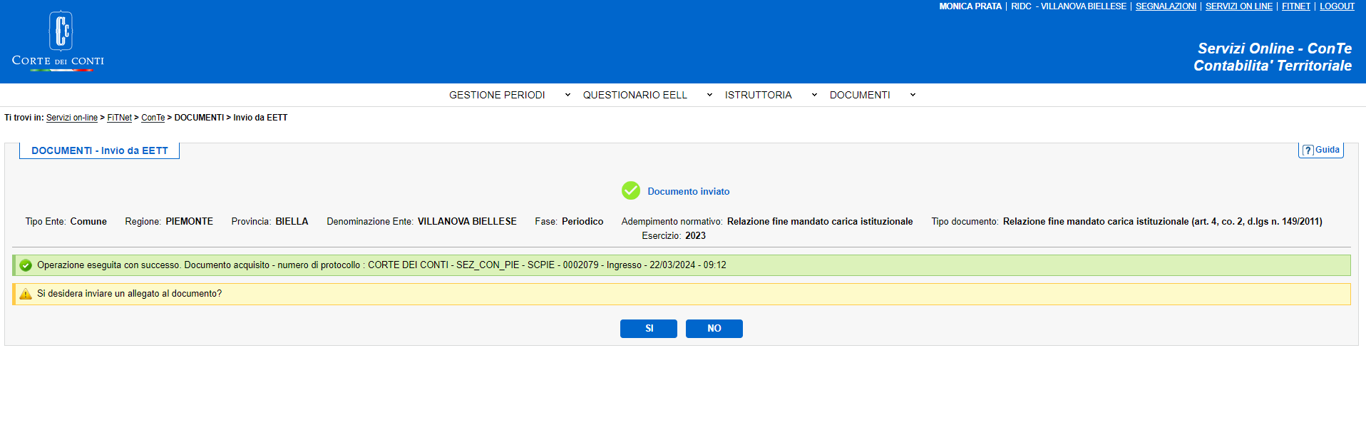Open the DOCUMENTI menu item
1366x440 pixels.
click(x=859, y=95)
